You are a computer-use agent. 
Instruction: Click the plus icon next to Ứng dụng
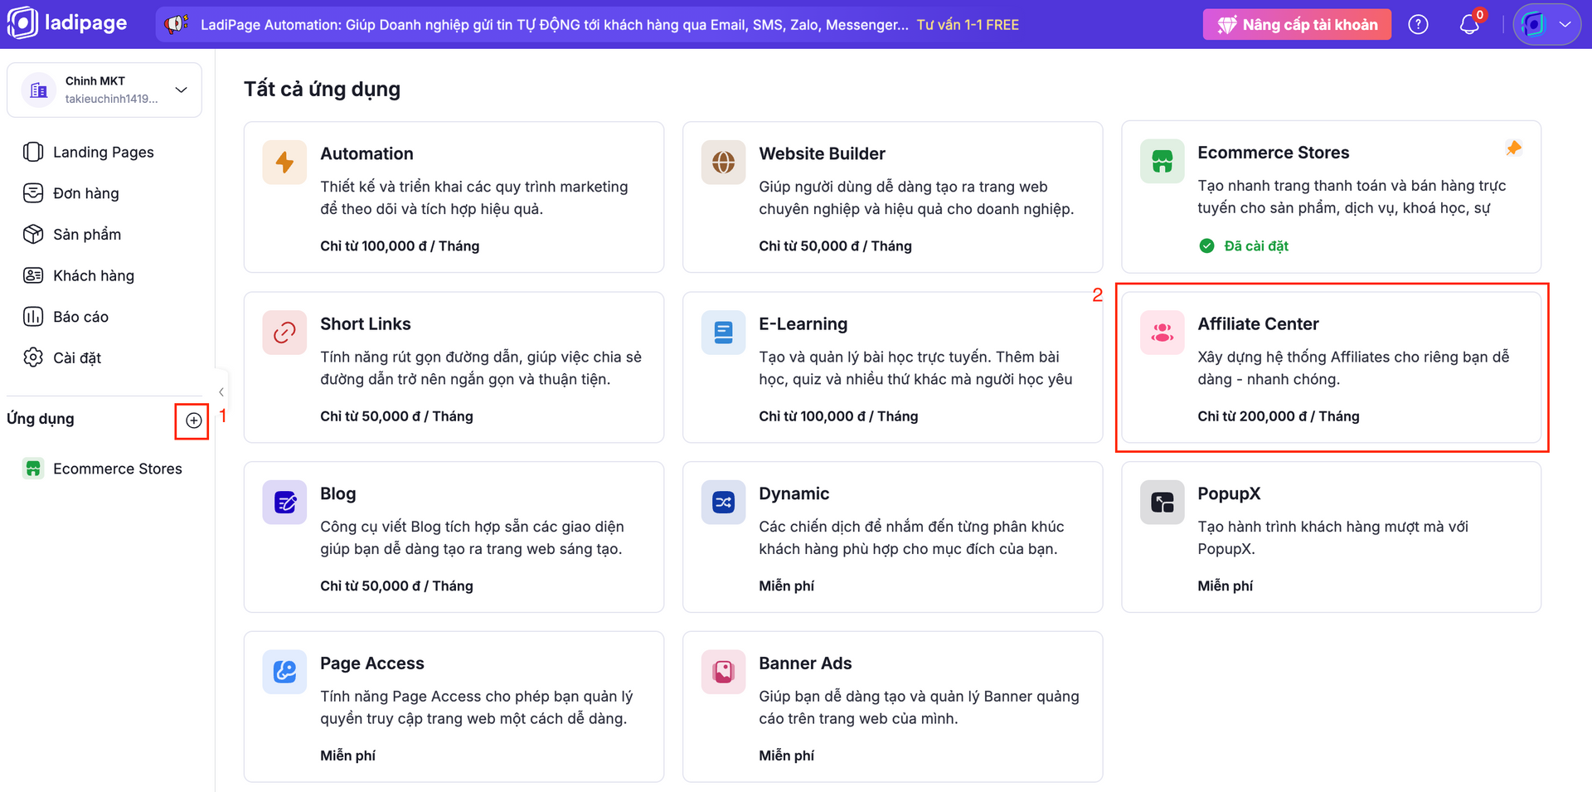(x=193, y=420)
